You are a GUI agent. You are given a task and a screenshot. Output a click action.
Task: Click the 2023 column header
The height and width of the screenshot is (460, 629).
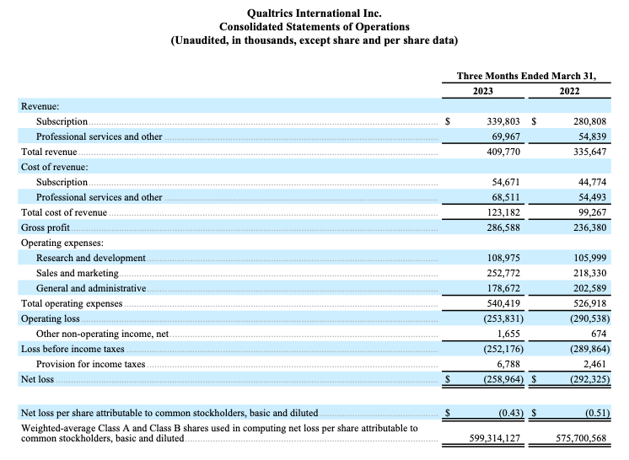pyautogui.click(x=483, y=91)
